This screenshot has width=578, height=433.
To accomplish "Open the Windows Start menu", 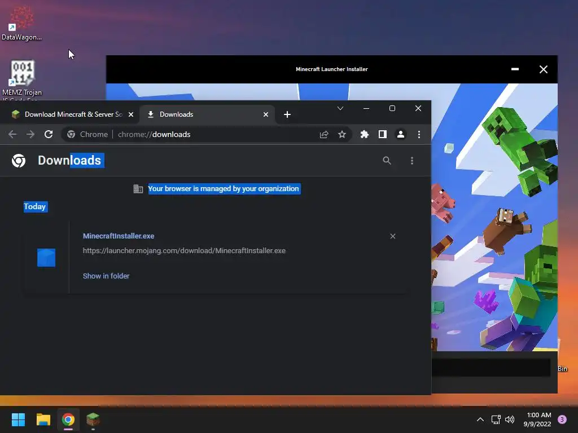I will (x=18, y=419).
